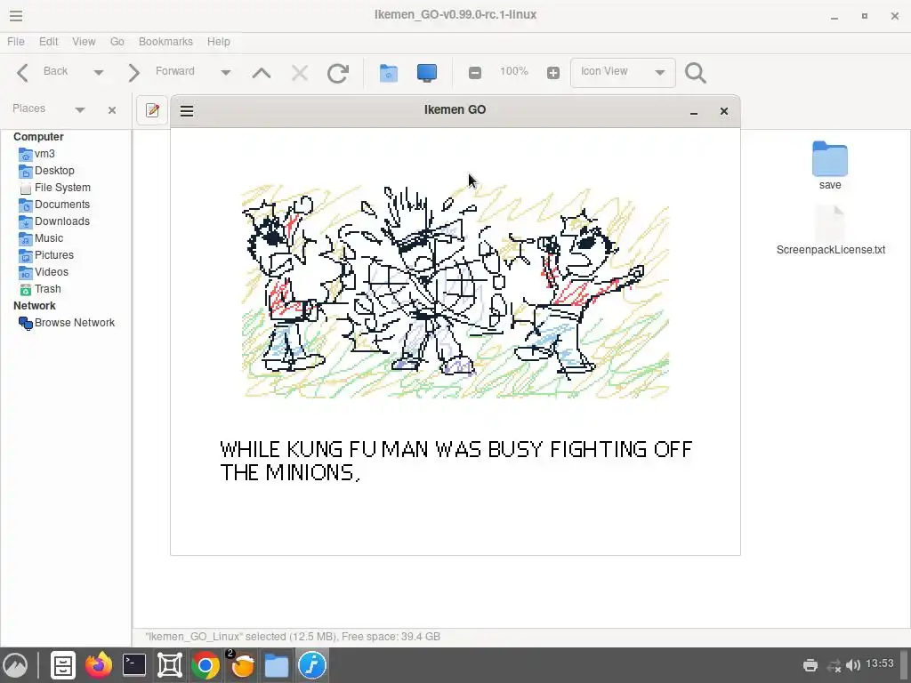Screen dimensions: 911x683
Task: Zoom in with the plus icon
Action: click(553, 73)
